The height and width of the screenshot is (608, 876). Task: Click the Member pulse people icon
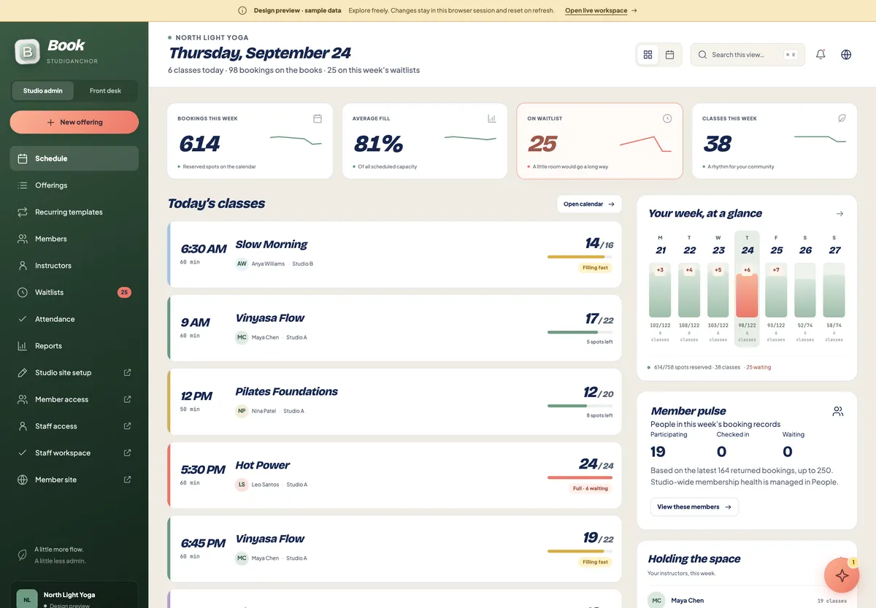pyautogui.click(x=838, y=411)
